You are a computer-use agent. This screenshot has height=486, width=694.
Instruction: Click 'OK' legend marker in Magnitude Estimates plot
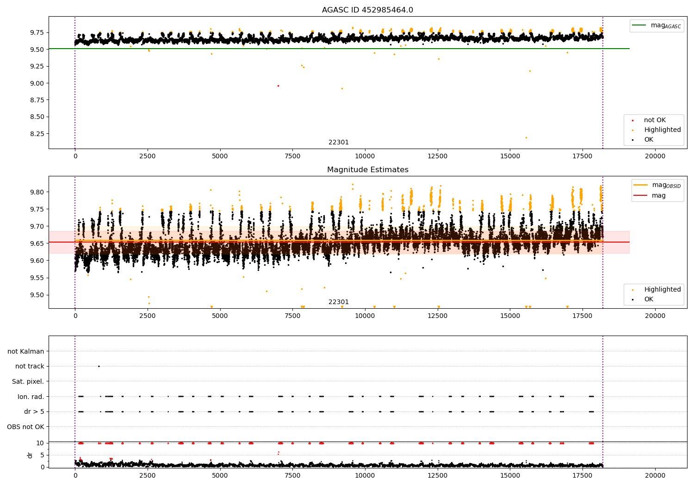point(632,299)
